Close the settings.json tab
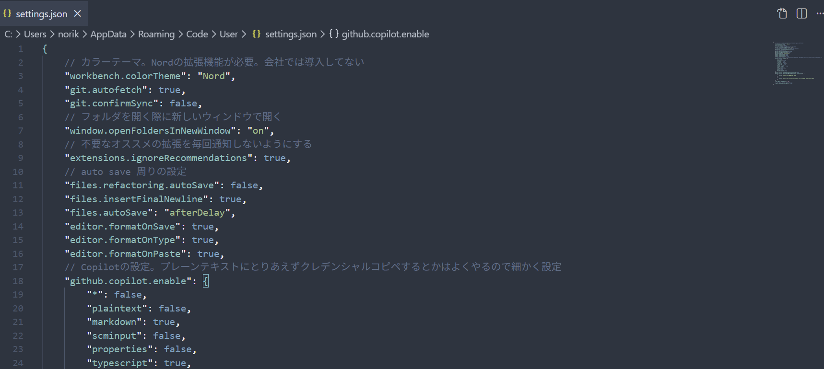Screen dimensions: 824x369 point(78,14)
